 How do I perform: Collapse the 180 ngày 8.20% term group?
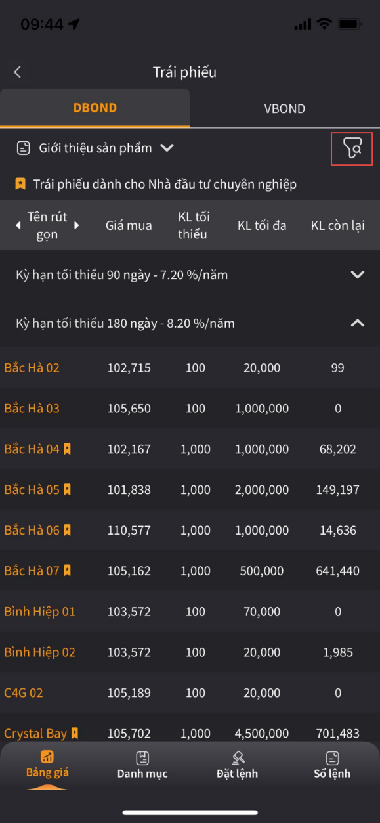tap(190, 323)
